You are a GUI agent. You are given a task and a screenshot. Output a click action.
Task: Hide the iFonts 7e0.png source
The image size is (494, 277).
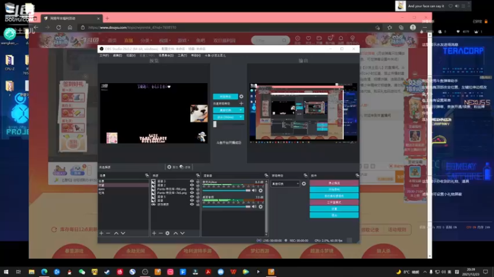click(191, 193)
